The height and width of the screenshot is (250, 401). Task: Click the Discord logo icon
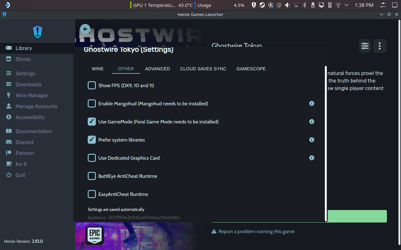point(9,142)
